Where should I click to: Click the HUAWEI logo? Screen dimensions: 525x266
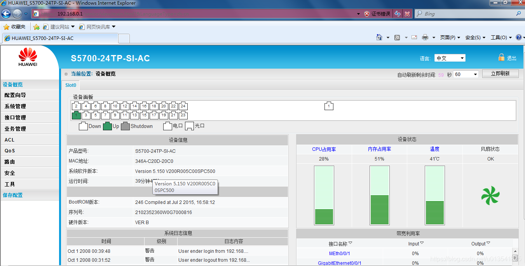coord(28,57)
